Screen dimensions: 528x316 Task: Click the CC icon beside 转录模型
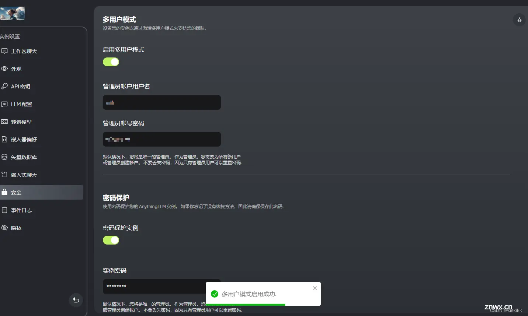[x=4, y=122]
